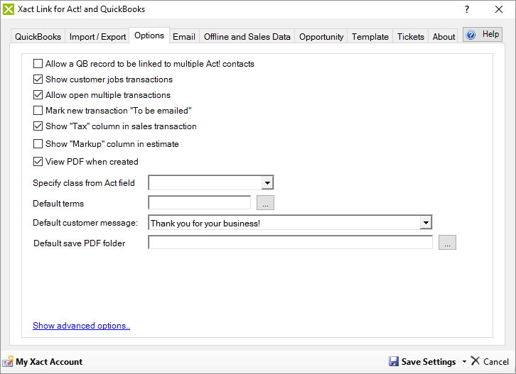Click the Default save PDF folder field

[290, 243]
